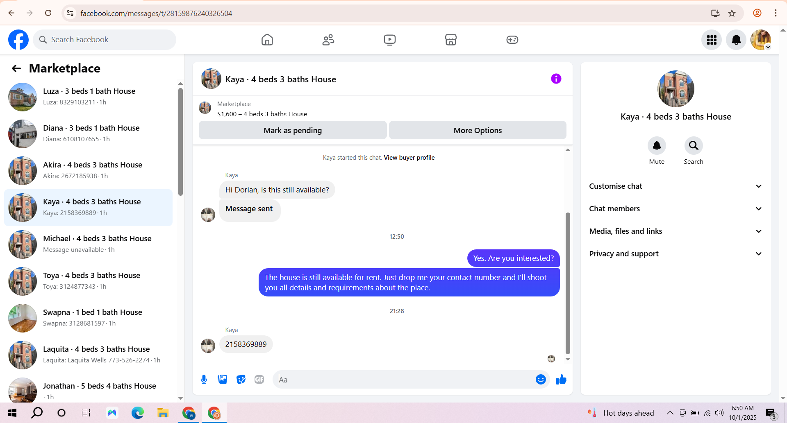Select the Kaya 4 beds 3 baths House chat
This screenshot has width=787, height=423.
88,208
